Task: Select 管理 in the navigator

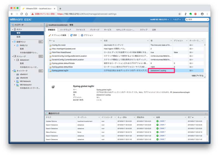Action: (x=27, y=33)
